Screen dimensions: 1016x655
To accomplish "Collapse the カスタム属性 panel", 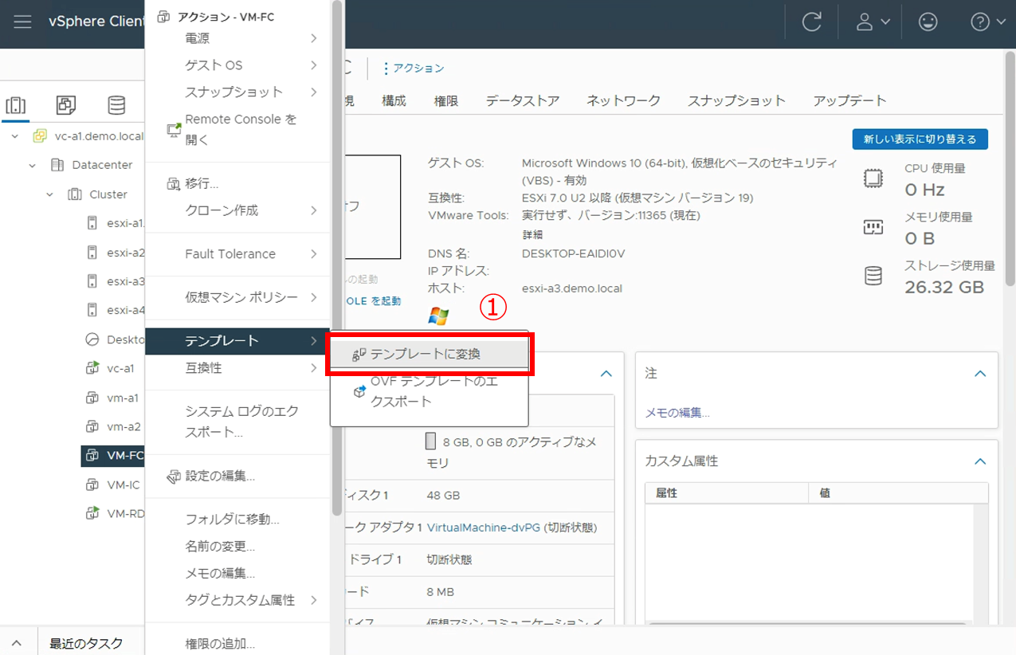I will tap(980, 461).
